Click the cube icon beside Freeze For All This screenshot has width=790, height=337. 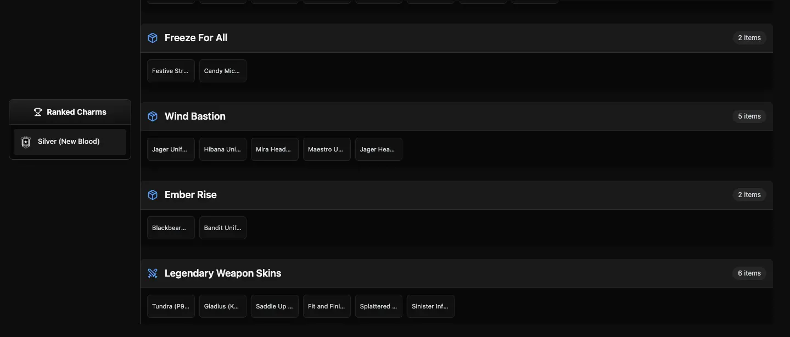click(x=153, y=38)
